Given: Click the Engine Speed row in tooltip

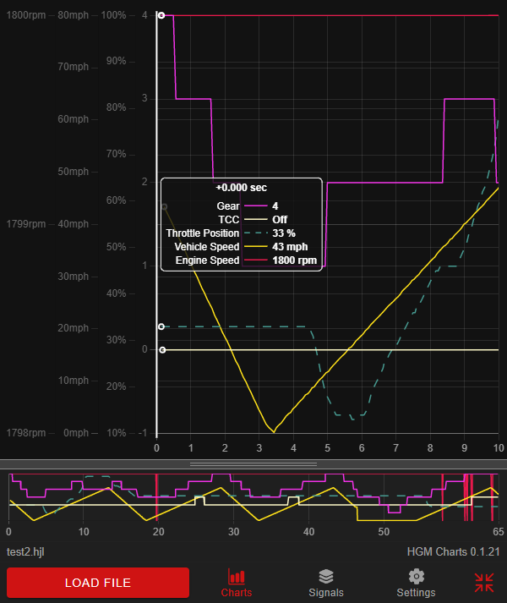Looking at the screenshot, I should point(241,260).
